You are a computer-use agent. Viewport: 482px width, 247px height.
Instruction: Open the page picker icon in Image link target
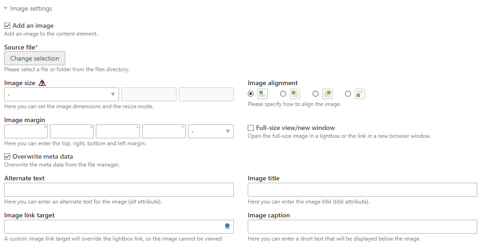click(x=227, y=227)
